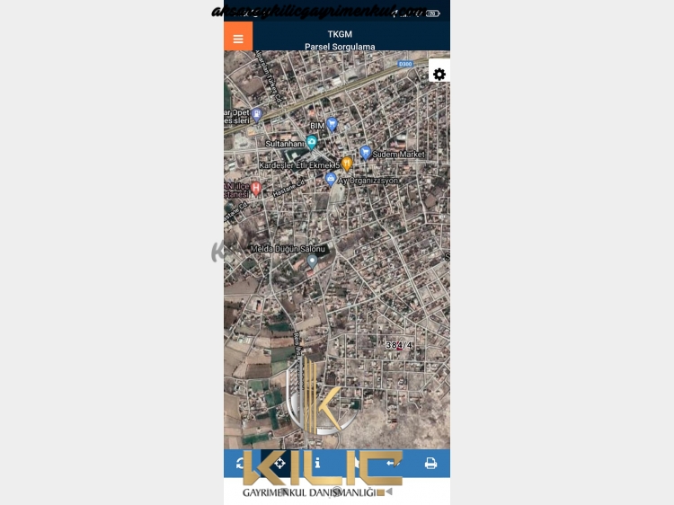The image size is (674, 505).
Task: Click the TKGM Parsel Sorgulama title
Action: click(340, 40)
